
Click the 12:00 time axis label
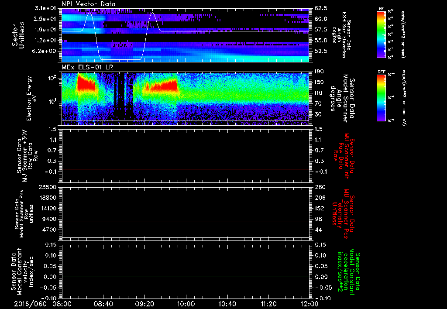coord(309,304)
